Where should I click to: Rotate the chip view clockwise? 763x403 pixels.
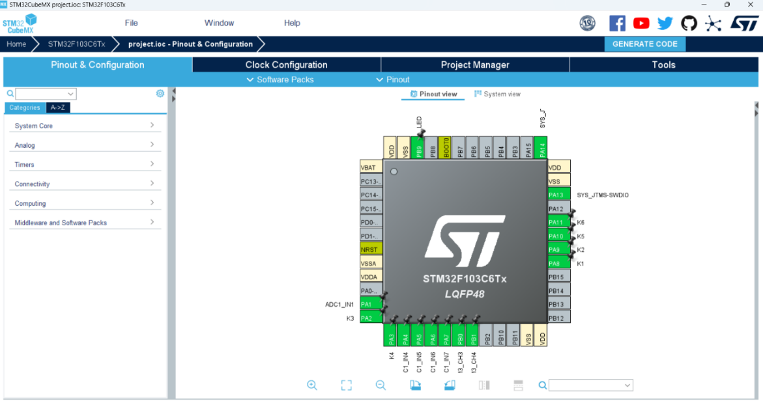[416, 385]
